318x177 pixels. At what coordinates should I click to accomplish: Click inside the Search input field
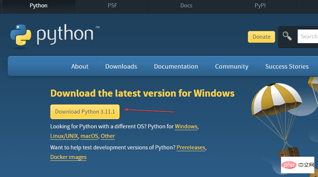click(308, 37)
